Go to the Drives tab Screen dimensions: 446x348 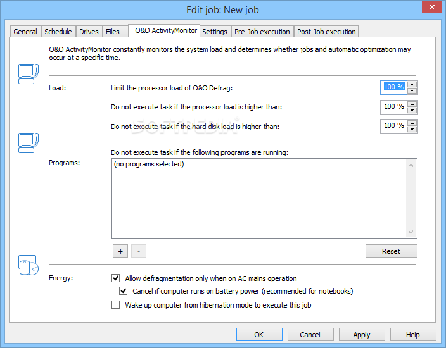89,32
